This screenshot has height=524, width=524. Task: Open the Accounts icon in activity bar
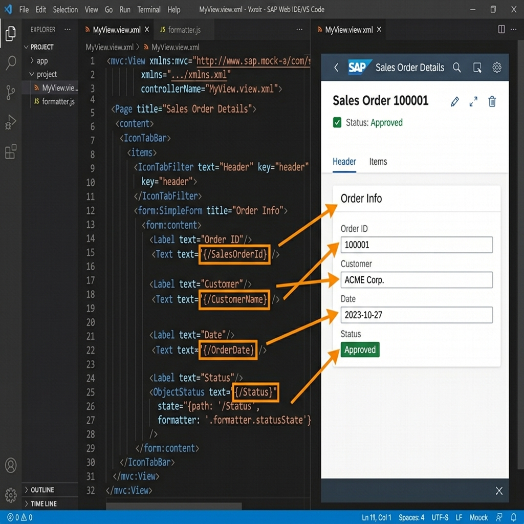click(x=11, y=465)
